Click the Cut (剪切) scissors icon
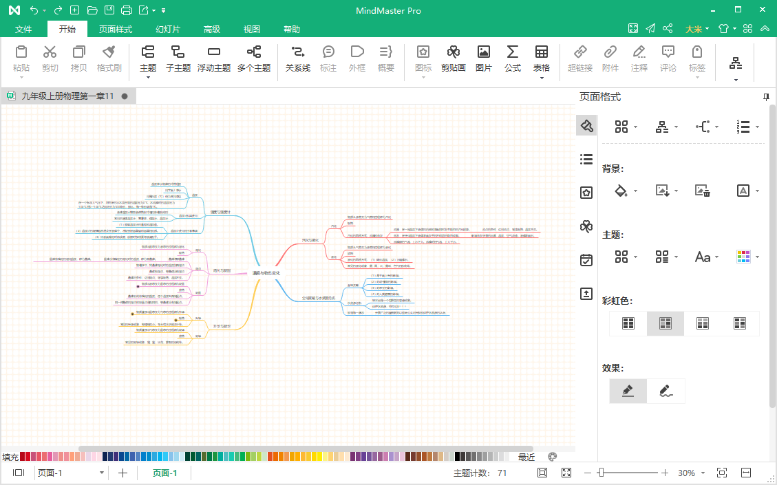The width and height of the screenshot is (777, 485). coord(50,52)
